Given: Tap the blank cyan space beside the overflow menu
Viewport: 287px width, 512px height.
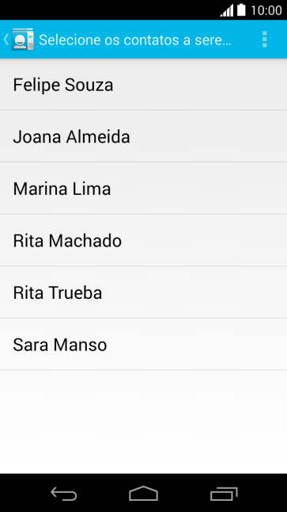Looking at the screenshot, I should 246,40.
